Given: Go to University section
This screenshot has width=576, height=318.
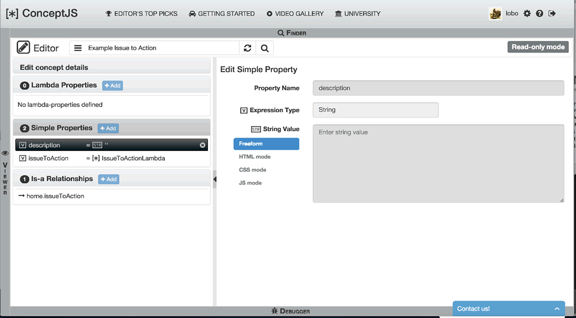Looking at the screenshot, I should click(x=358, y=14).
